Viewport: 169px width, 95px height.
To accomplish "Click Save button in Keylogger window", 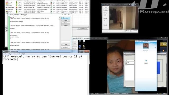I will click(66, 23).
